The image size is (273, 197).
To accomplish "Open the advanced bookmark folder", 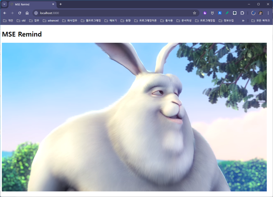I will tap(51, 21).
